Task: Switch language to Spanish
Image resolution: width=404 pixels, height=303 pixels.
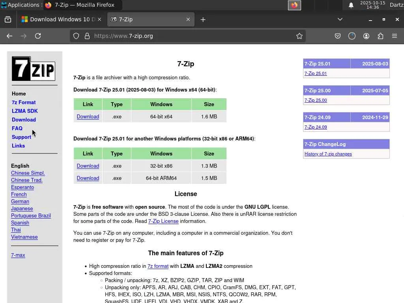Action: coord(20,223)
